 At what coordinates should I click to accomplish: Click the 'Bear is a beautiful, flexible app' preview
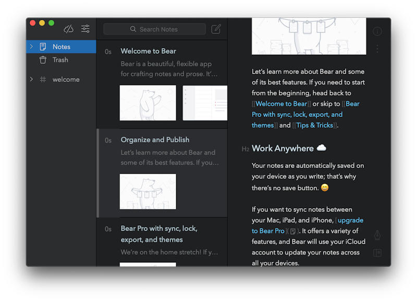(169, 69)
